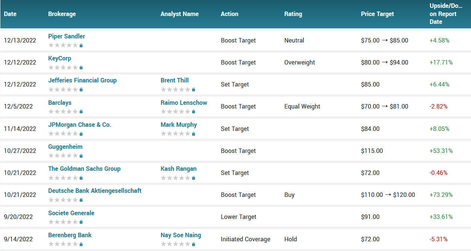Click lock icon under Guggenheim stars
Viewport: 471px width, 251px height.
81,156
